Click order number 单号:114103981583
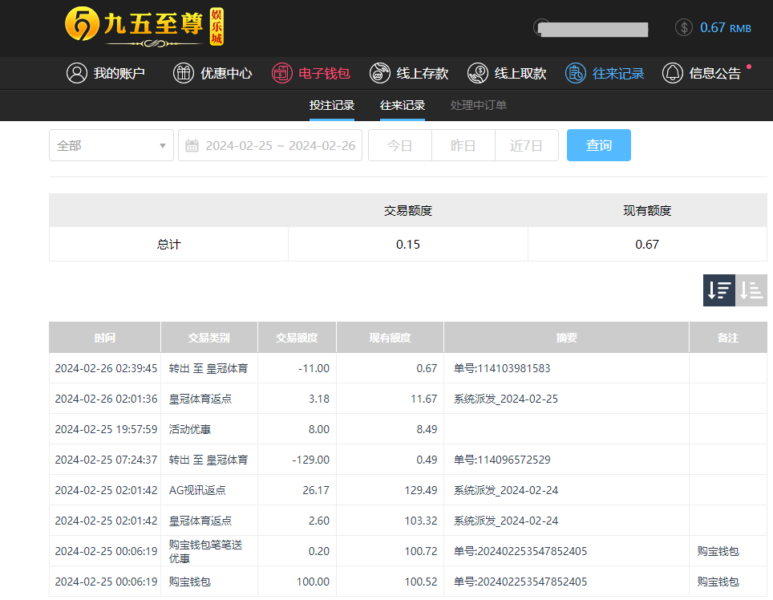 502,368
